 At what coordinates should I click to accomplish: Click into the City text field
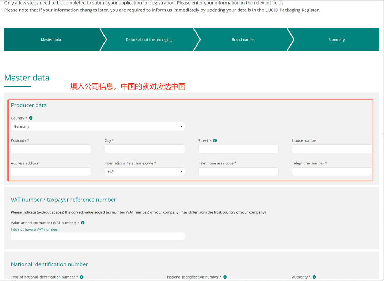click(x=144, y=149)
